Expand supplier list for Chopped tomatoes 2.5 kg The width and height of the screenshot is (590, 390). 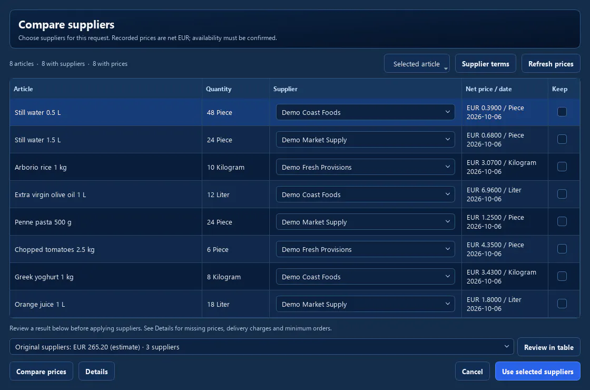(366, 249)
